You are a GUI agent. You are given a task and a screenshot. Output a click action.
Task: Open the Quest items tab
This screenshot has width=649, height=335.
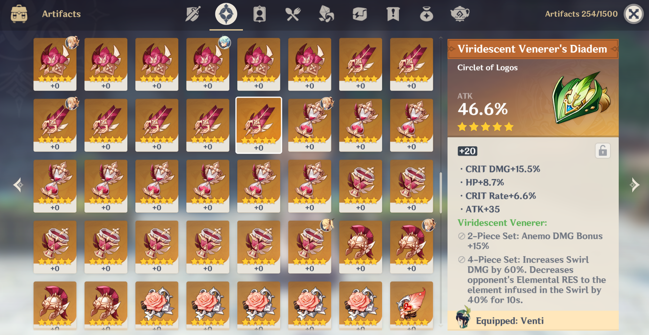393,14
